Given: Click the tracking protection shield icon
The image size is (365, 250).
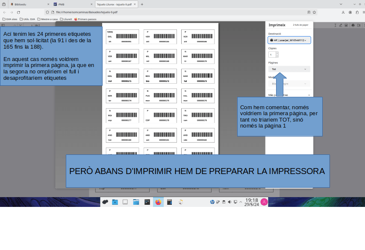Looking at the screenshot, I should (x=47, y=12).
